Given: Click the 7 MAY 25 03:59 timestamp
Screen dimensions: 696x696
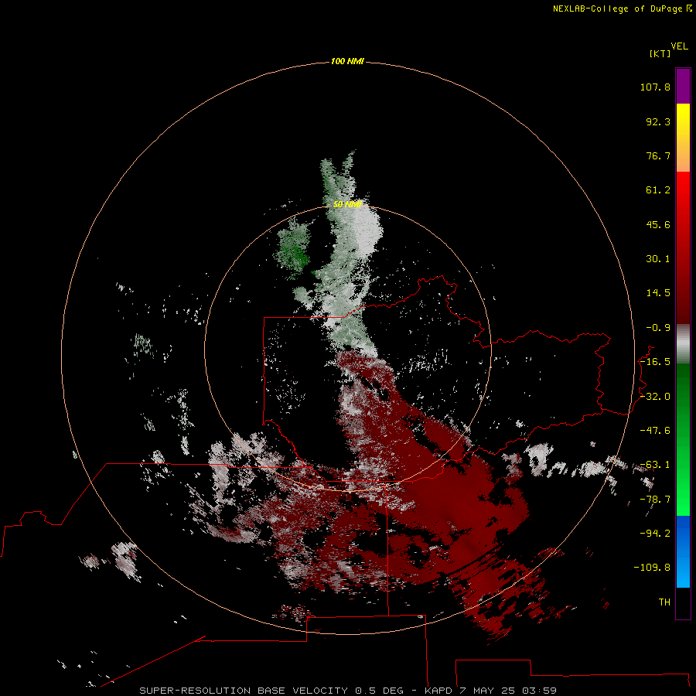Looking at the screenshot, I should pos(508,691).
